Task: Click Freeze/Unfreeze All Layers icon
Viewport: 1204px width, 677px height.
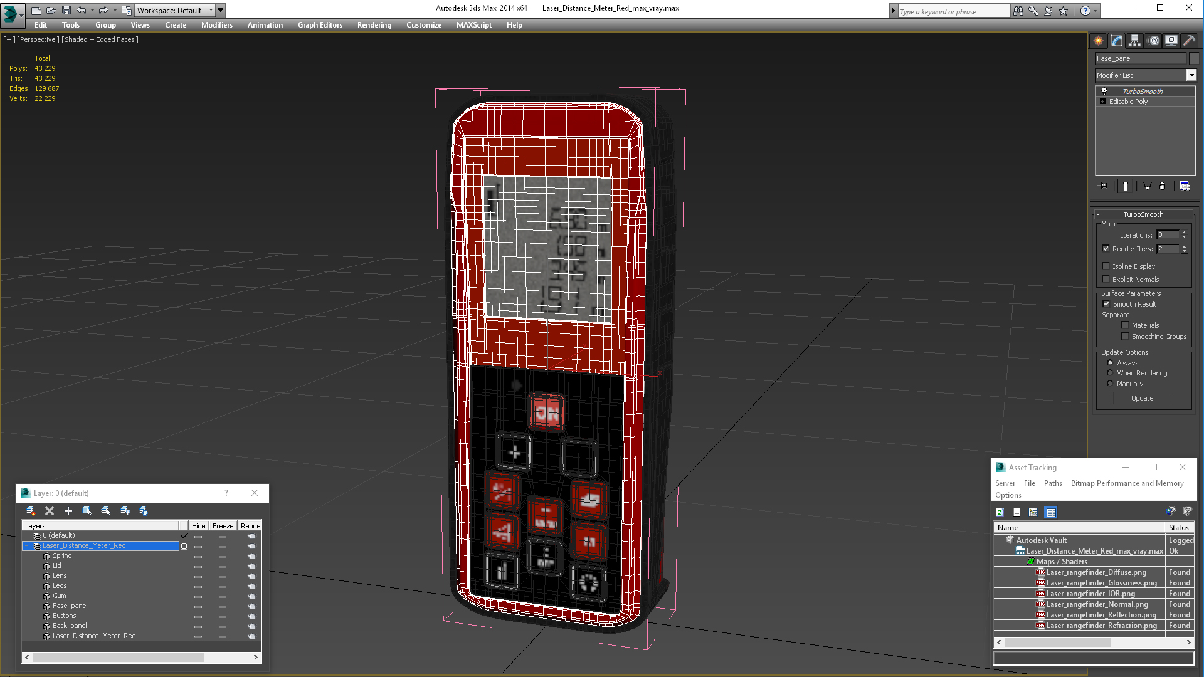Action: pyautogui.click(x=144, y=511)
